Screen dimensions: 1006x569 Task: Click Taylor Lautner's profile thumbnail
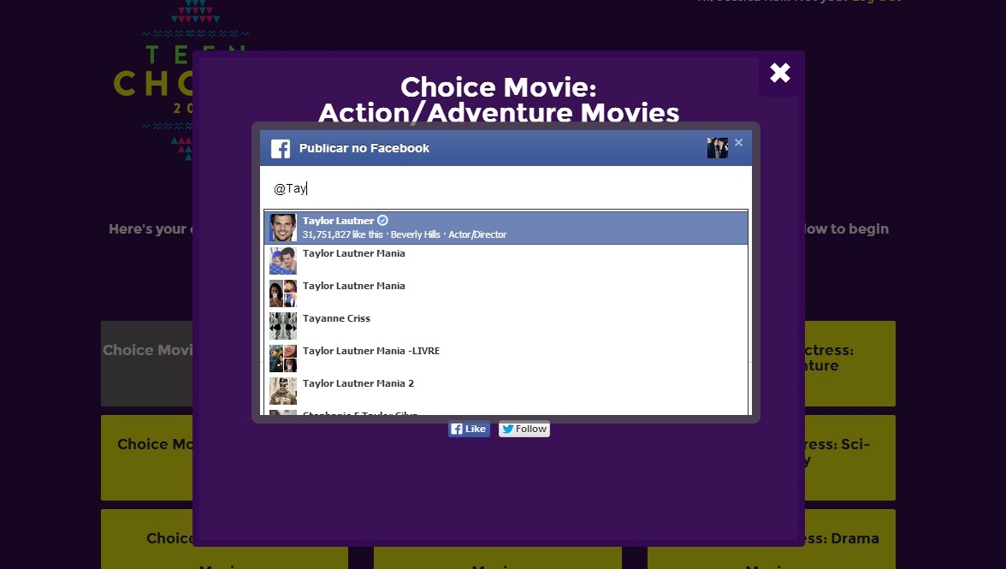coord(283,228)
